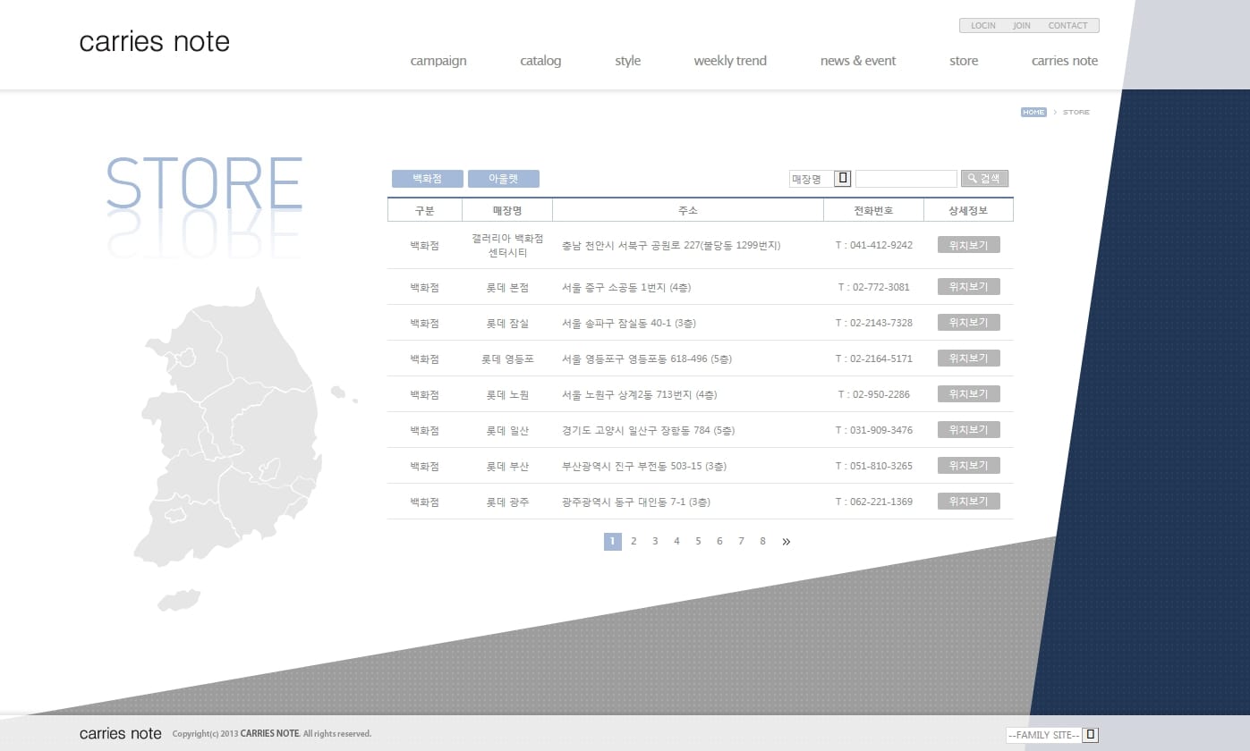Viewport: 1250px width, 751px height.
Task: Click phone number T : 041-412-9242
Action: tap(874, 245)
